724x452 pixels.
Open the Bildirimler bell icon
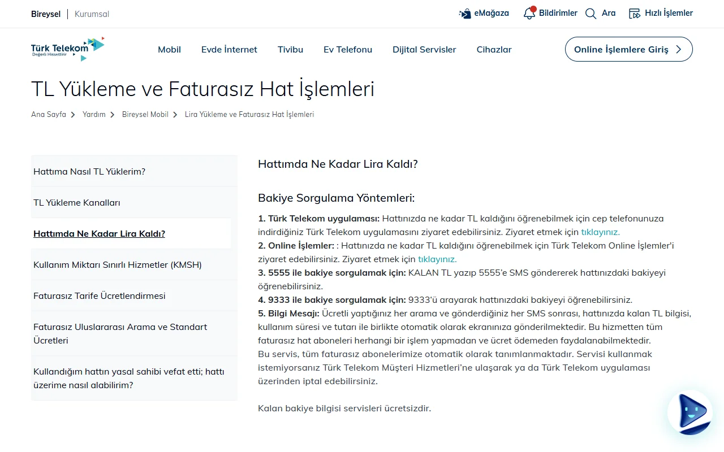529,13
